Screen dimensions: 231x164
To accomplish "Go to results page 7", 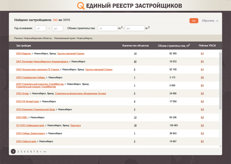I will point(34,151).
